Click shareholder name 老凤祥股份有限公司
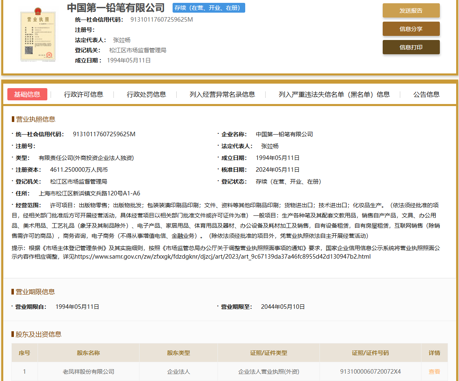Viewport: 459px width, 381px height. click(x=89, y=372)
